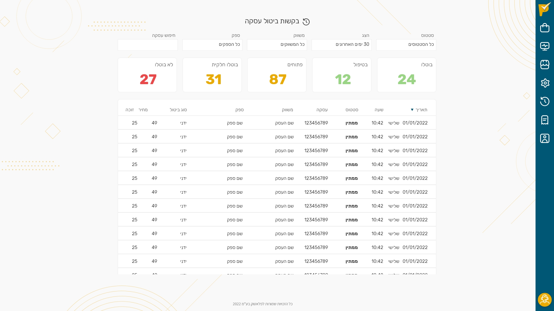Select the לא בוטלו card showing 27
Screen dimensions: 554x311
point(147,75)
